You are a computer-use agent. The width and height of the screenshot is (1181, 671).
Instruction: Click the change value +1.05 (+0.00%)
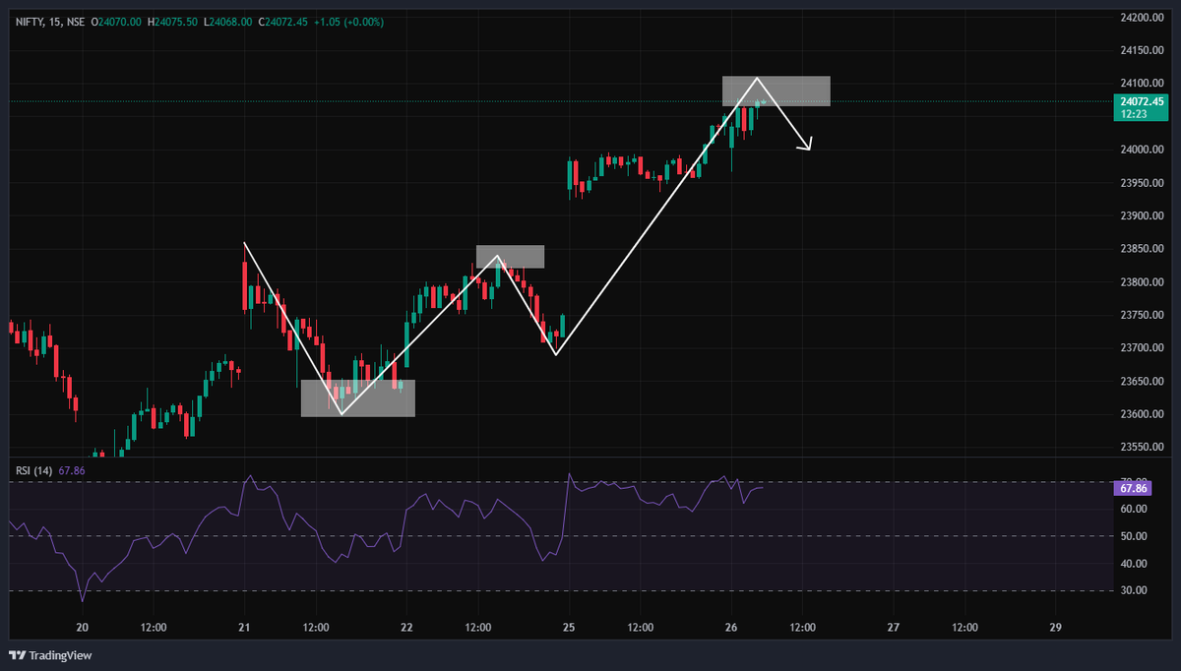[x=349, y=21]
